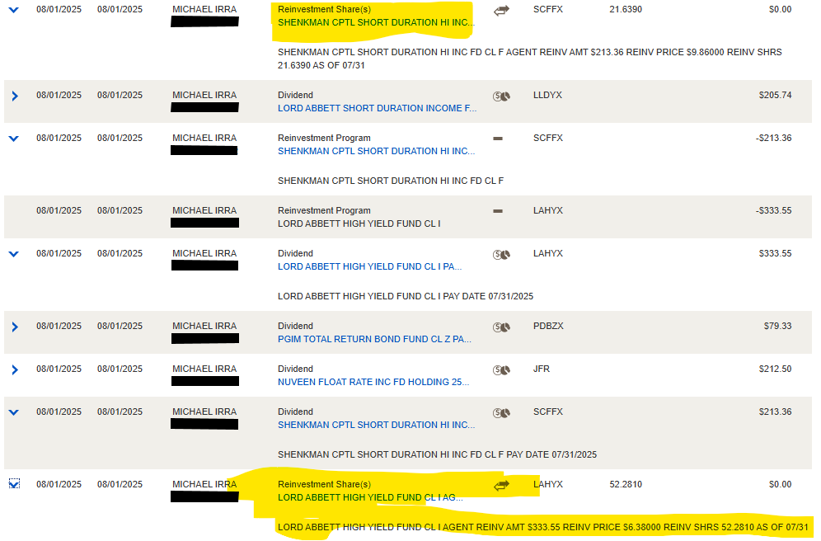Collapse the SCFFX Reinvestment Program row chevron
821x541 pixels.
pyautogui.click(x=14, y=139)
